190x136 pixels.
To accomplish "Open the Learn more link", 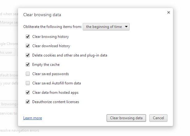I will coord(33,118).
